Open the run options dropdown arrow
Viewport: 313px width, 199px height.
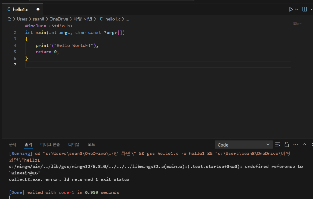(297, 9)
